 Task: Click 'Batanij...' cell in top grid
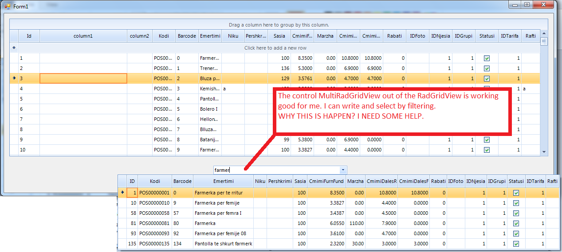[210, 140]
